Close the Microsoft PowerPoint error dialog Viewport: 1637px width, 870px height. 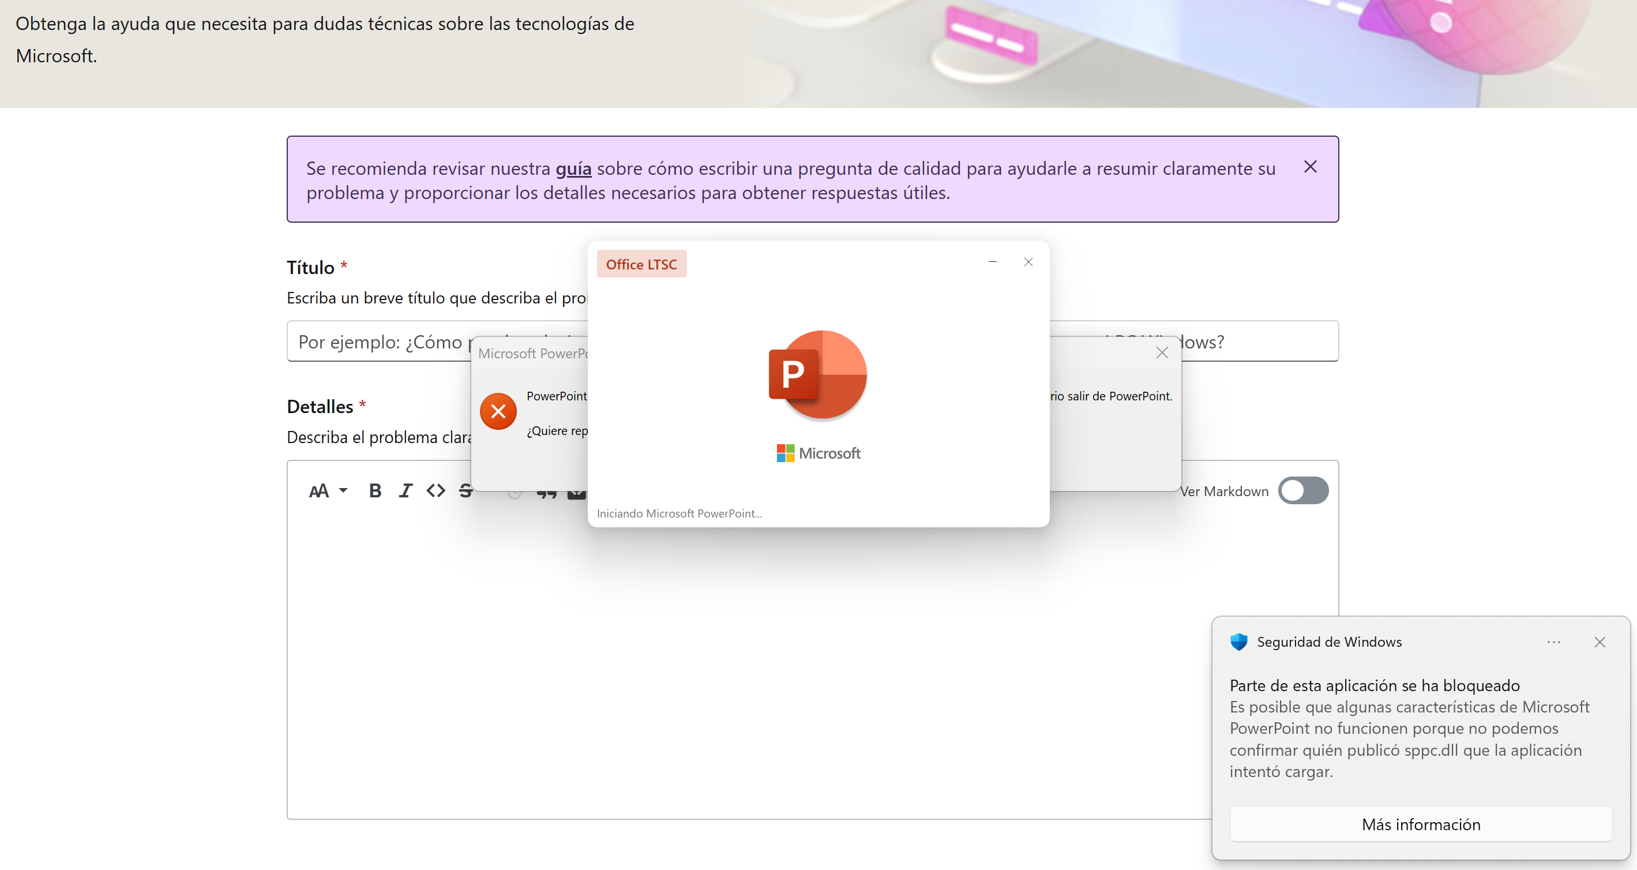pos(1162,352)
